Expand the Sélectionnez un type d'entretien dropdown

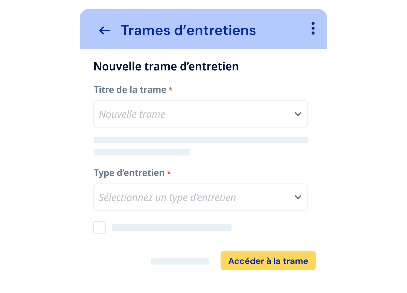tap(201, 197)
